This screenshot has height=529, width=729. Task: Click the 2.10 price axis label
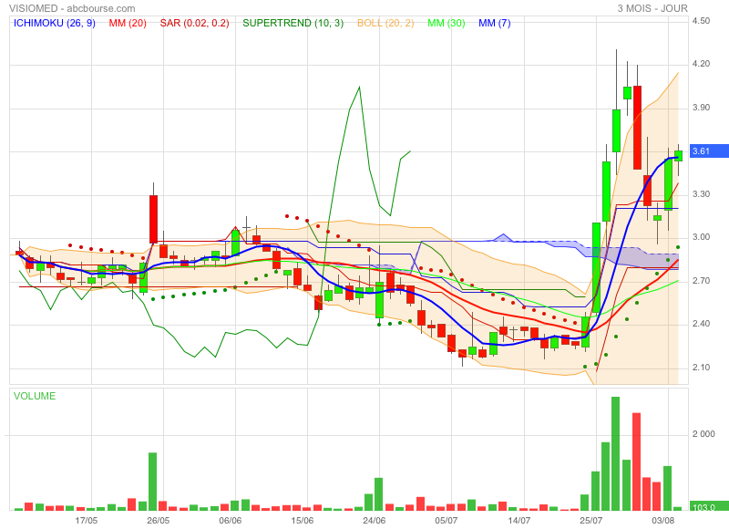pos(701,368)
